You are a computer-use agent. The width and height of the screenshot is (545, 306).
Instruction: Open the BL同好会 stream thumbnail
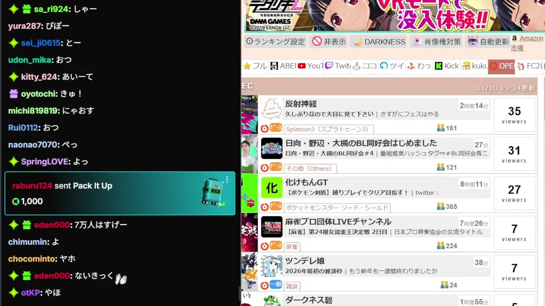(x=250, y=154)
